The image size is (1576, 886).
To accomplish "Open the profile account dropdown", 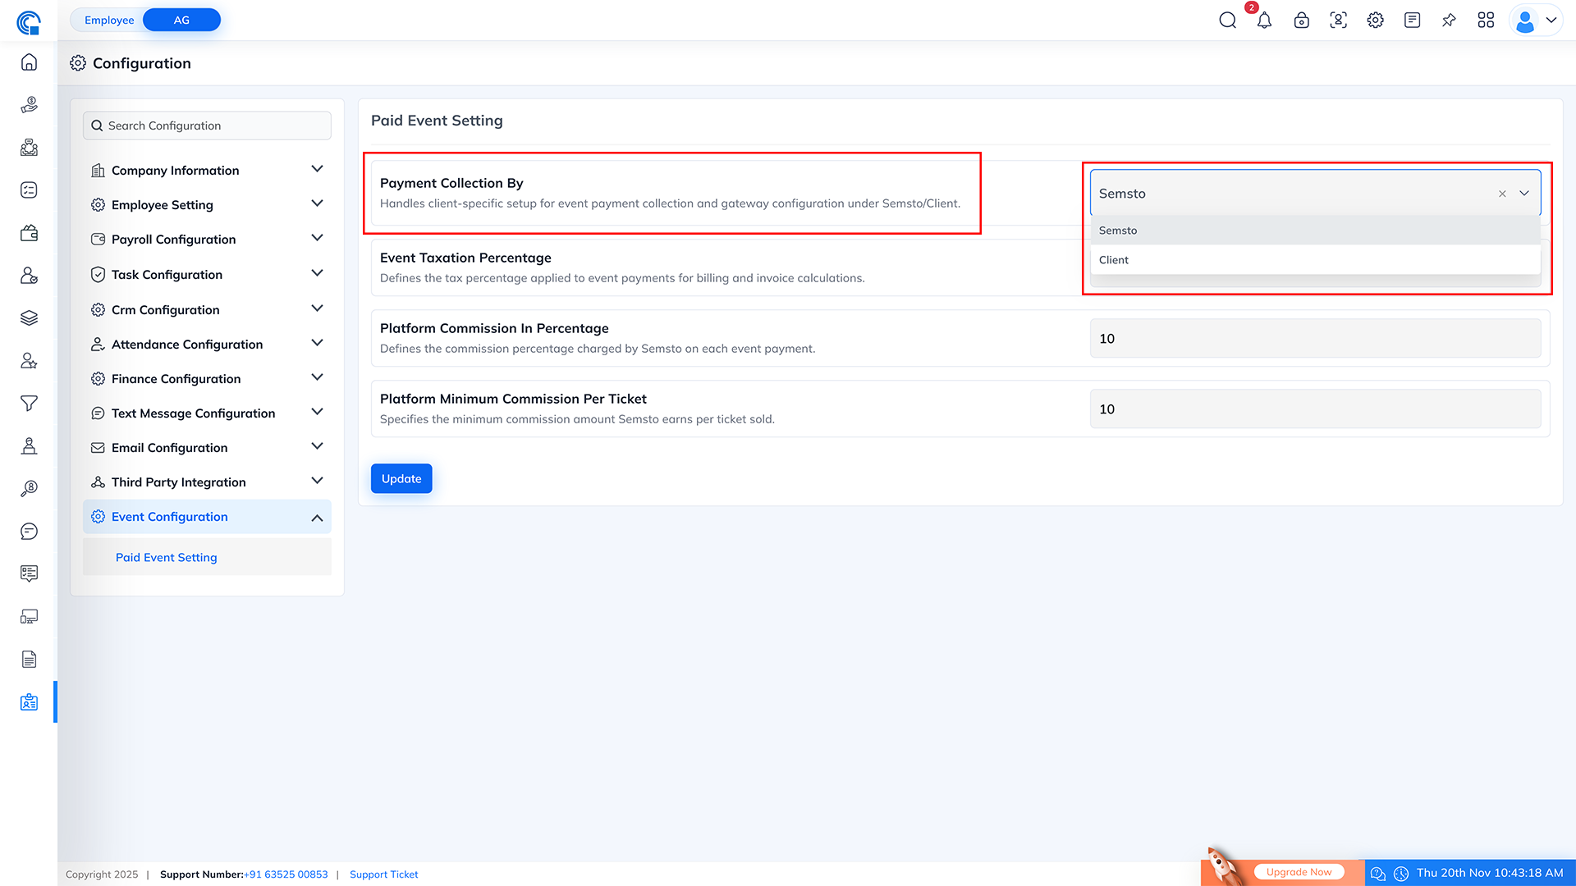I will [x=1534, y=20].
